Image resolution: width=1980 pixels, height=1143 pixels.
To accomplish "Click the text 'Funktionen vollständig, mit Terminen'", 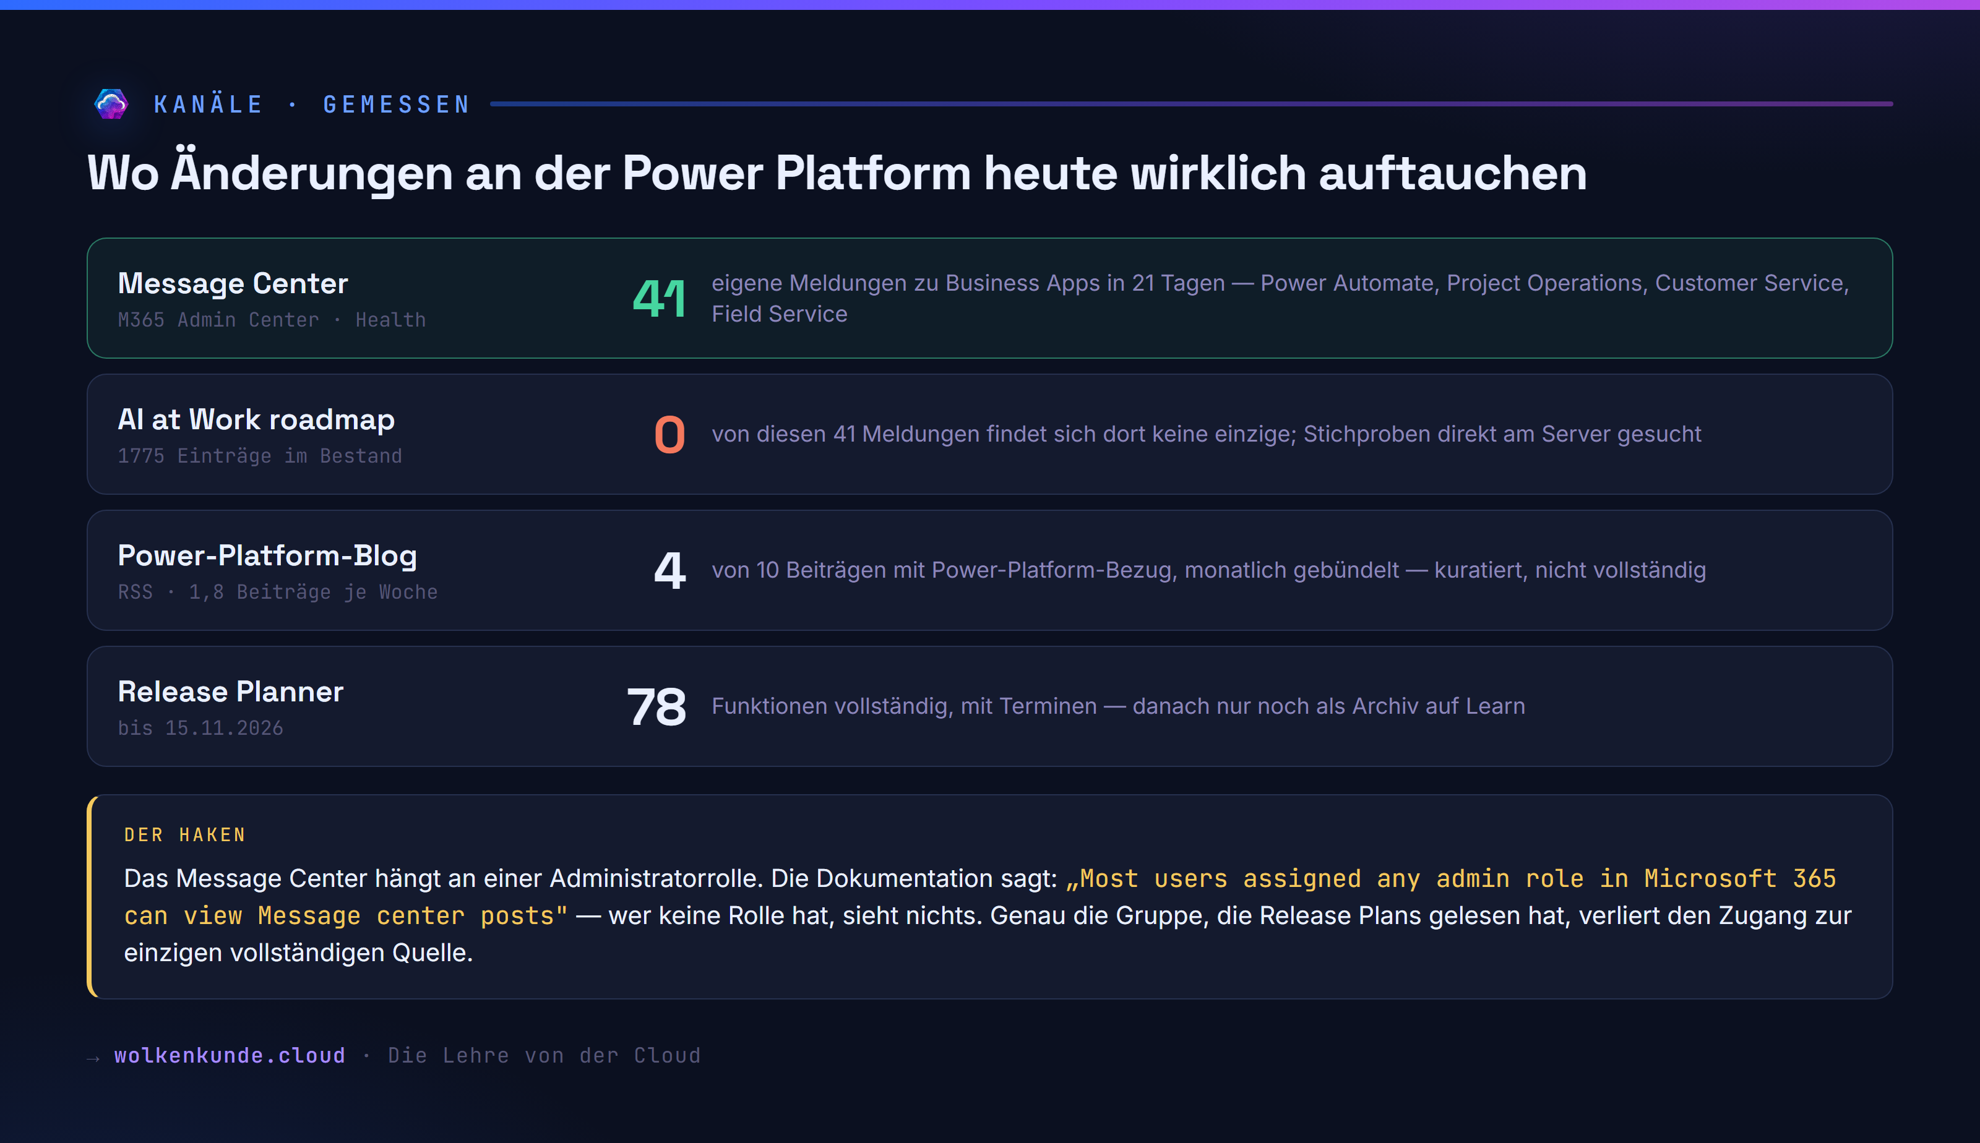I will point(905,706).
